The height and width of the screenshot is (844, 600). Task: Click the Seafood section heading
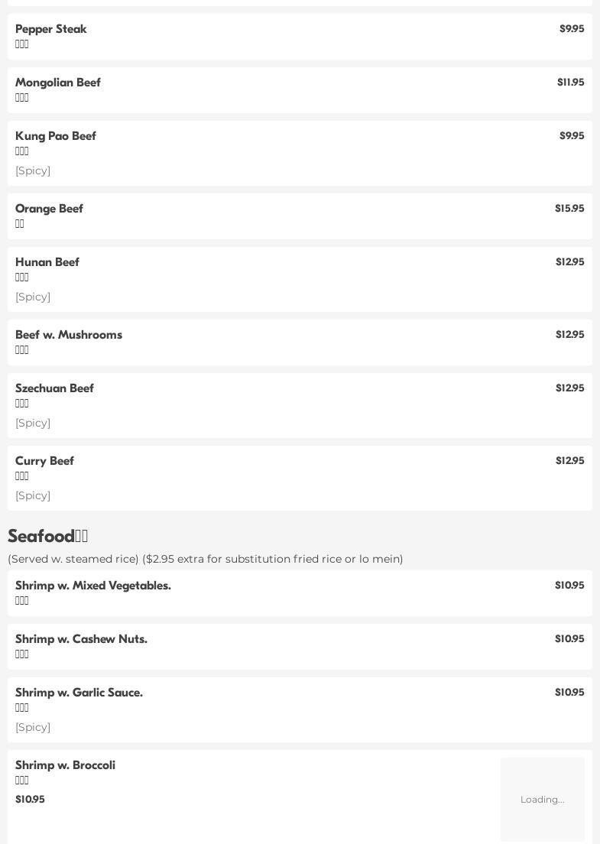[47, 536]
